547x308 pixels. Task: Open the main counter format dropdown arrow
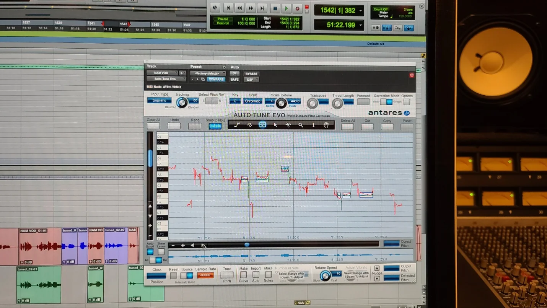click(x=361, y=11)
